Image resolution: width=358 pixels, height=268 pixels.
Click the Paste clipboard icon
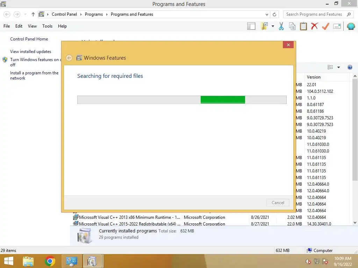[x=303, y=26]
